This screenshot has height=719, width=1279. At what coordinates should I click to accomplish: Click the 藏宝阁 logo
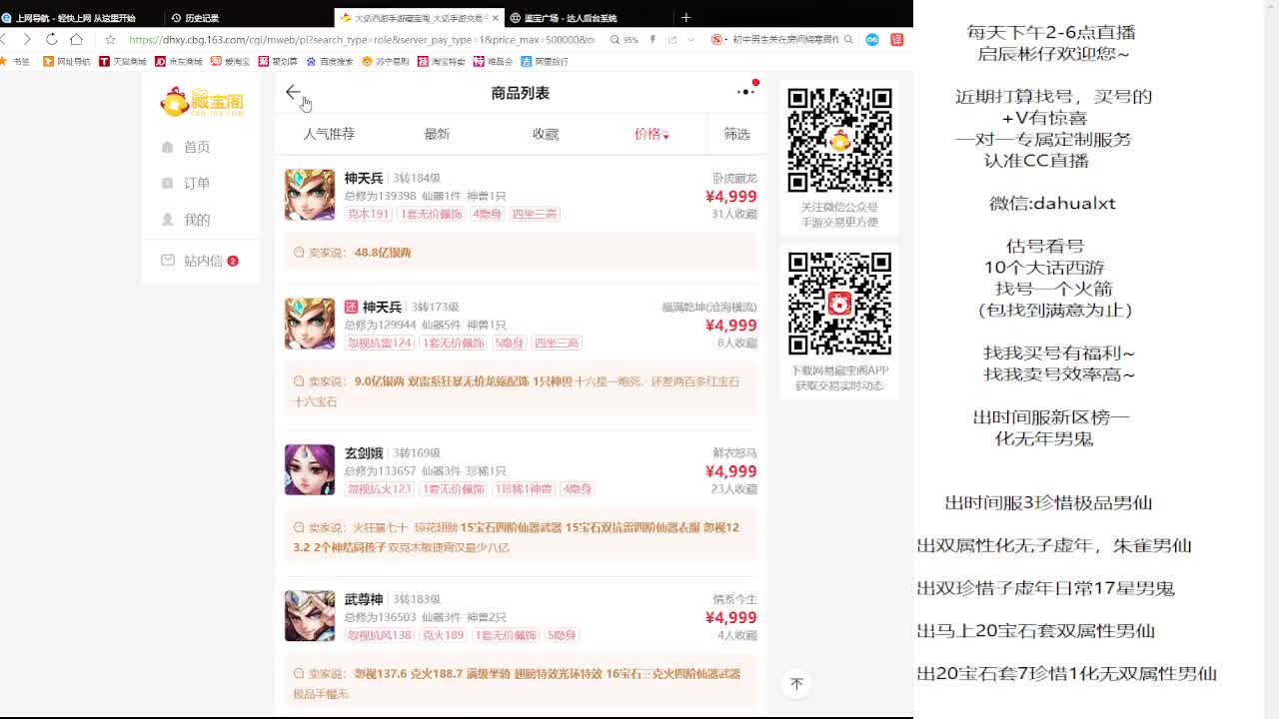click(x=203, y=101)
